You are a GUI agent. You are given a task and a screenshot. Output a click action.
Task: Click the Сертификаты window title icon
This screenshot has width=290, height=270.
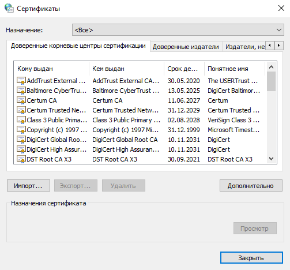point(9,8)
